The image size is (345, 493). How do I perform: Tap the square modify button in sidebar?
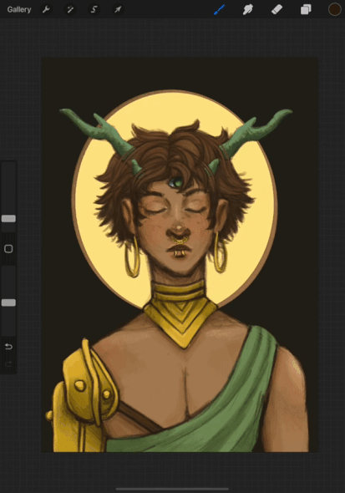(8, 249)
